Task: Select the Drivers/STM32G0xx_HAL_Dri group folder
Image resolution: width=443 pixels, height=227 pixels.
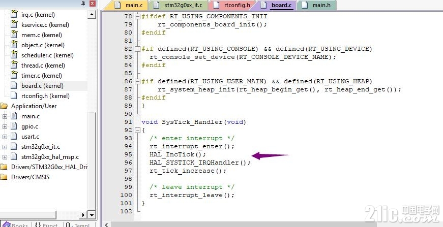Action: 49,167
